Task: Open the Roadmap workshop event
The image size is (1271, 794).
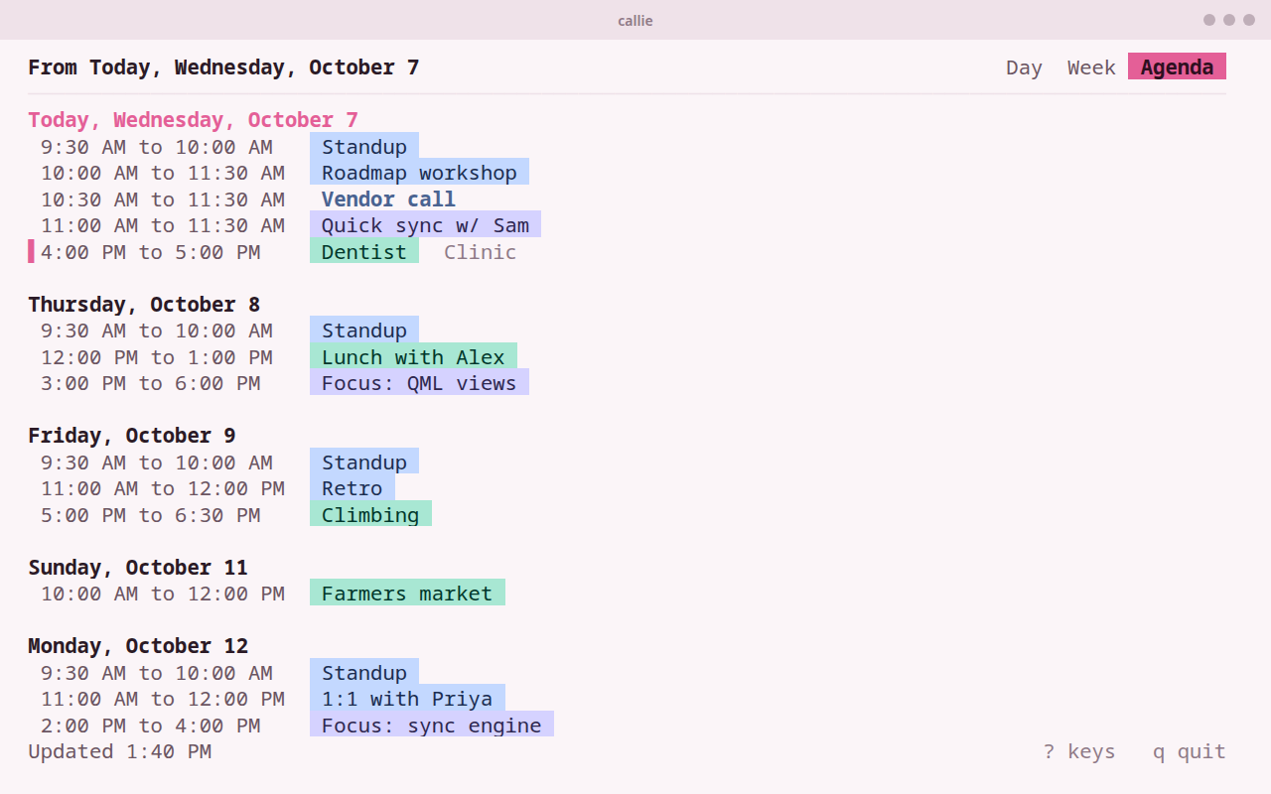Action: click(x=419, y=173)
